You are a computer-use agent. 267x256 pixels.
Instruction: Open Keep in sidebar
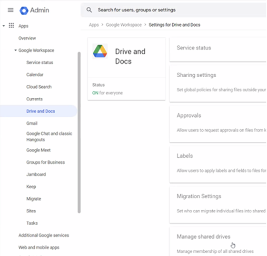click(x=31, y=186)
